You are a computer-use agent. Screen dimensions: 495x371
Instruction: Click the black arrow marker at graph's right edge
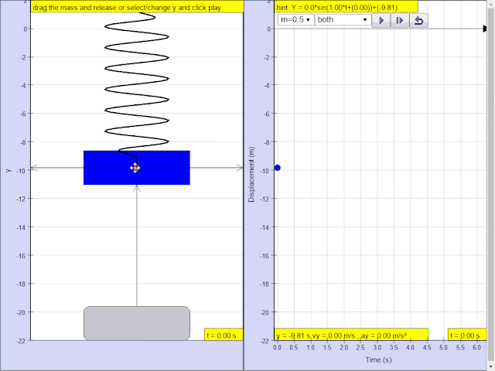485,29
